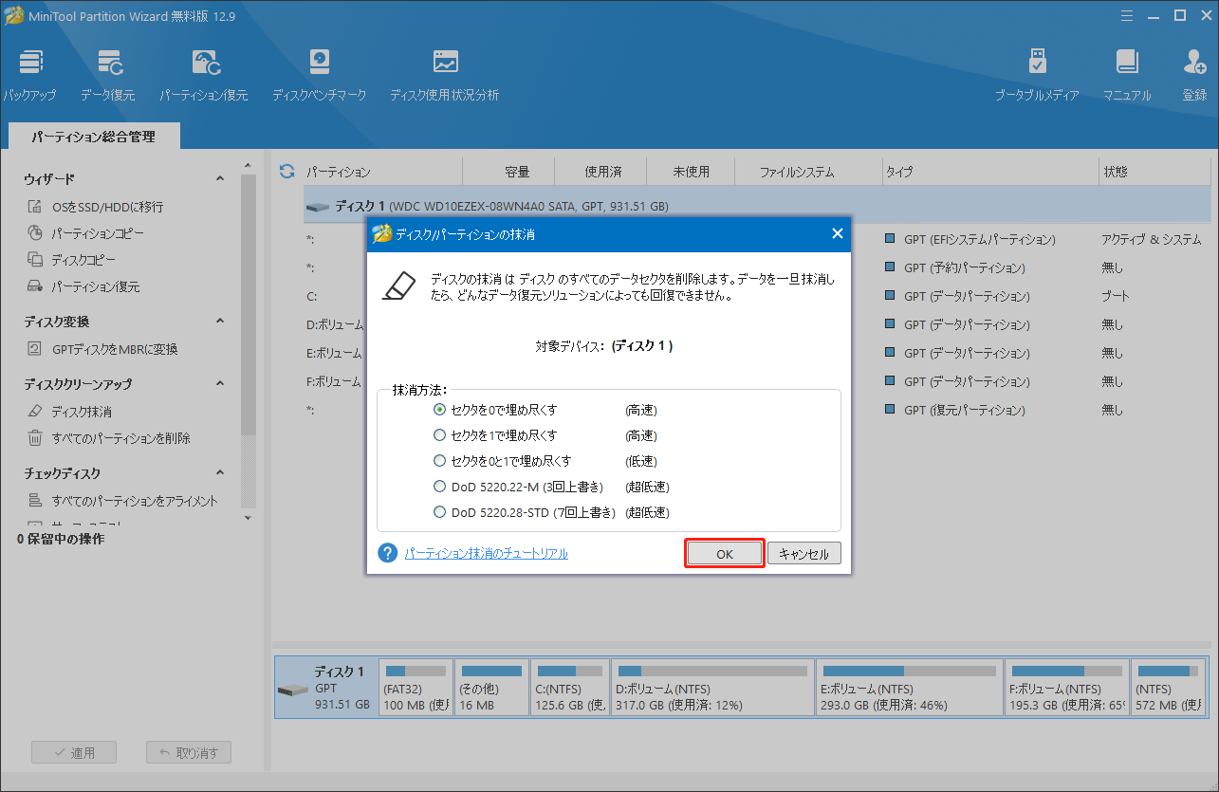Open ディスク使用状況分析 analyzer
The image size is (1219, 792).
[444, 76]
